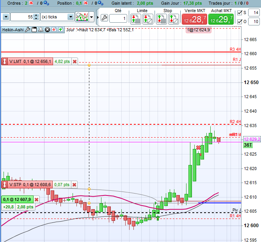
Task: Click the red X trade marker on the chart
Action: [x=198, y=148]
